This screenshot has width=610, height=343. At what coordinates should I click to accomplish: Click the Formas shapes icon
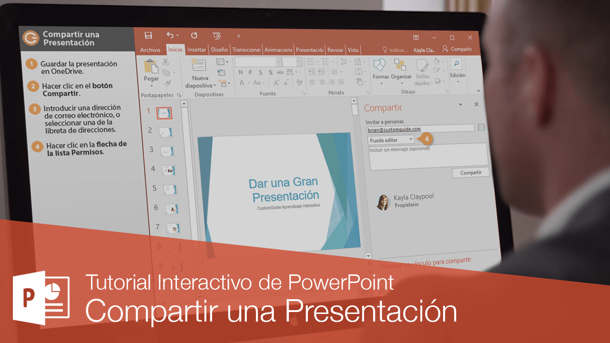380,65
